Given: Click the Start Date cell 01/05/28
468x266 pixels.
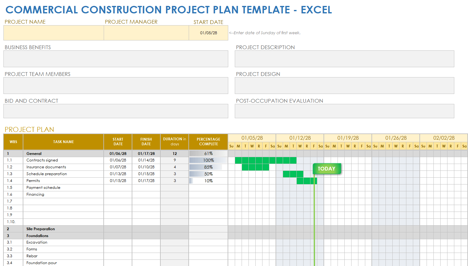Looking at the screenshot, I should (208, 33).
